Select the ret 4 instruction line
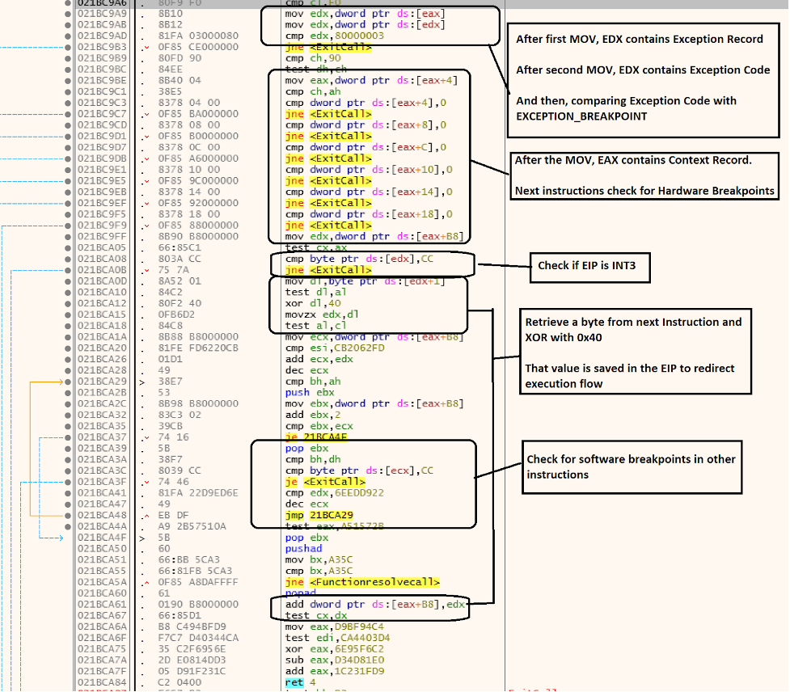790x692 pixels. point(301,682)
